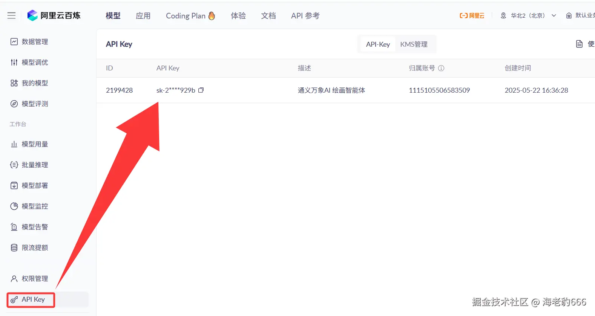Image resolution: width=595 pixels, height=316 pixels.
Task: Go to 权限管理 in the sidebar
Action: point(35,278)
